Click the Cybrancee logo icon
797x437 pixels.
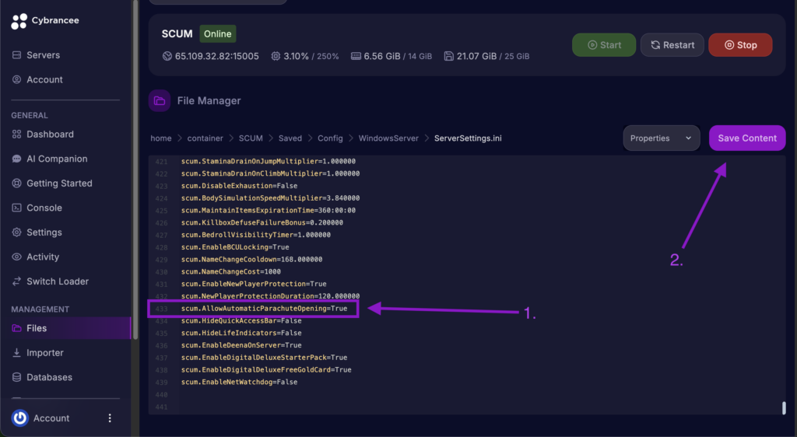click(19, 21)
